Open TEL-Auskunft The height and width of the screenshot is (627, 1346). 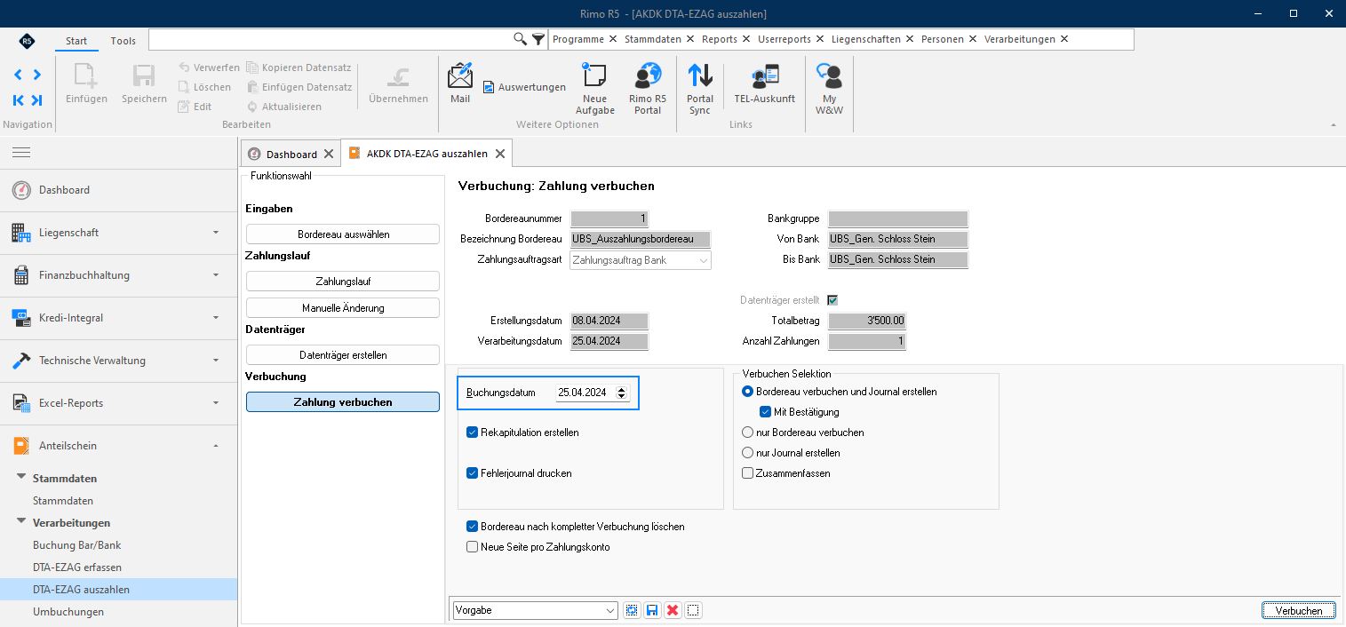pyautogui.click(x=765, y=83)
